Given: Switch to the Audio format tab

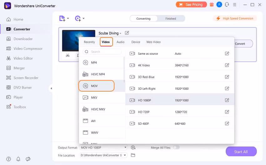Looking at the screenshot, I should pyautogui.click(x=120, y=42).
